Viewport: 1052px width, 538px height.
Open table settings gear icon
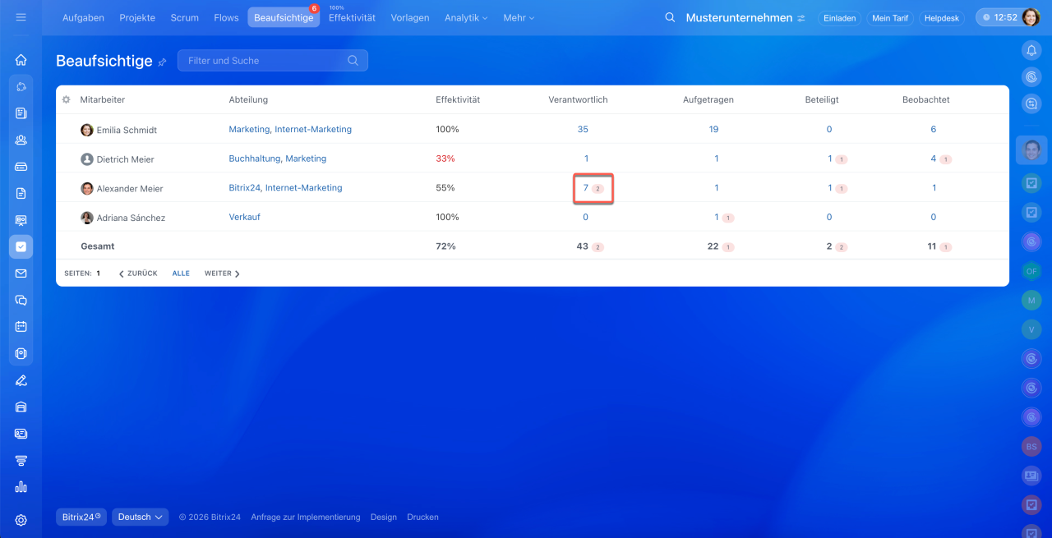click(x=67, y=99)
